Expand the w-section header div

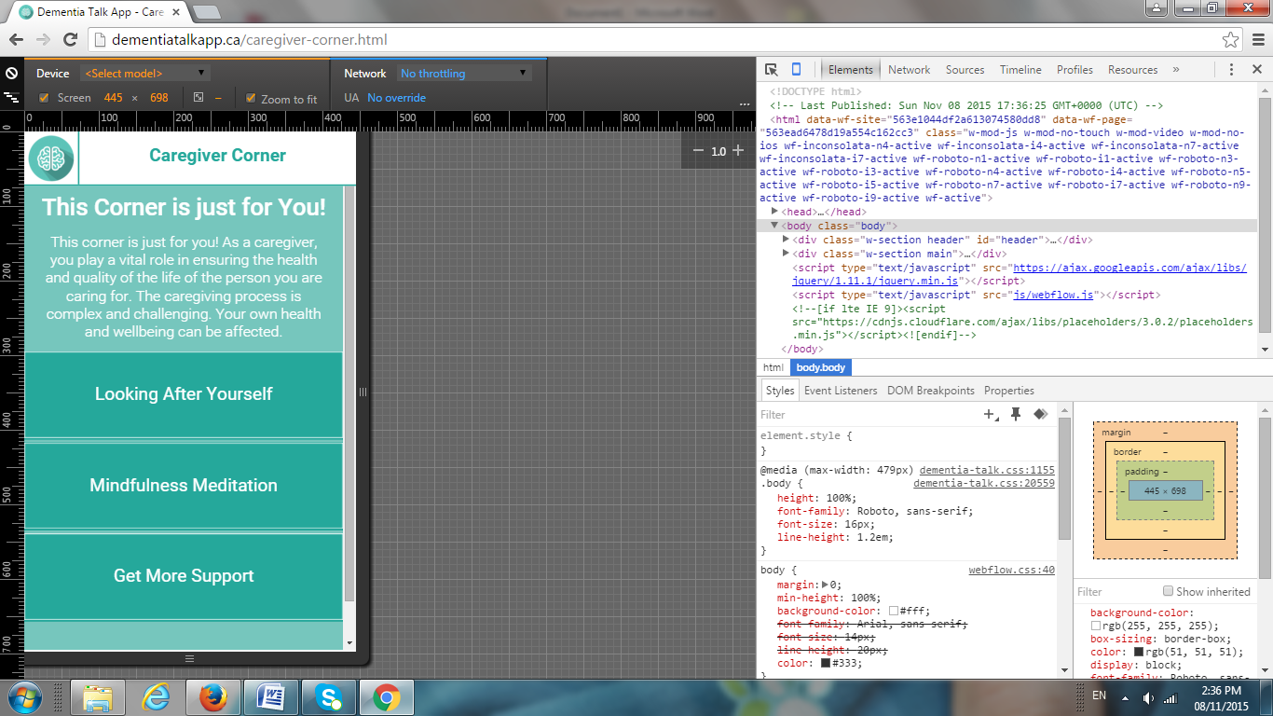point(787,240)
